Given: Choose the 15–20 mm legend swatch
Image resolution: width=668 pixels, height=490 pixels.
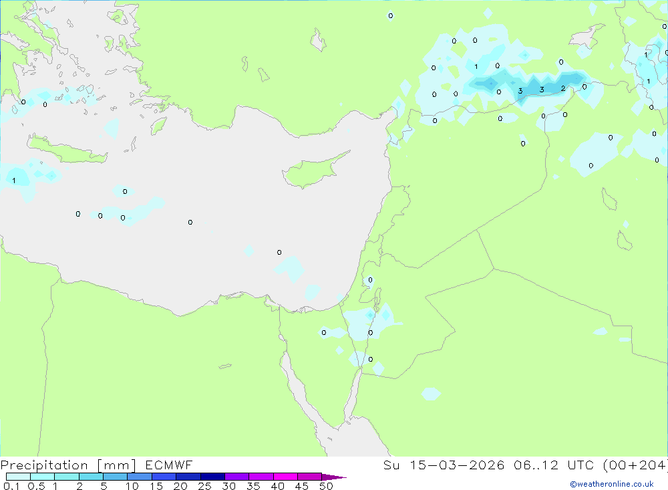Looking at the screenshot, I should coord(164,477).
